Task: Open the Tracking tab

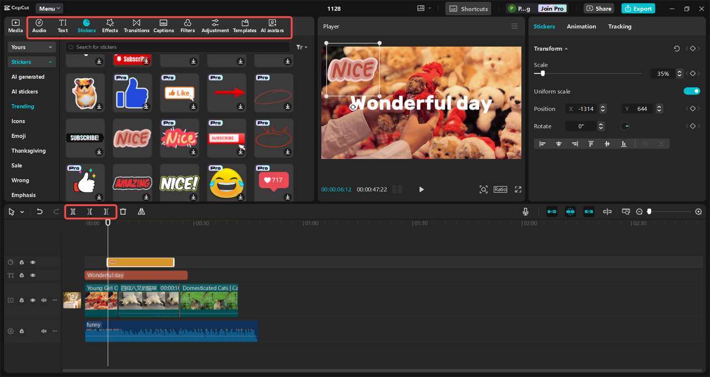Action: pyautogui.click(x=620, y=26)
